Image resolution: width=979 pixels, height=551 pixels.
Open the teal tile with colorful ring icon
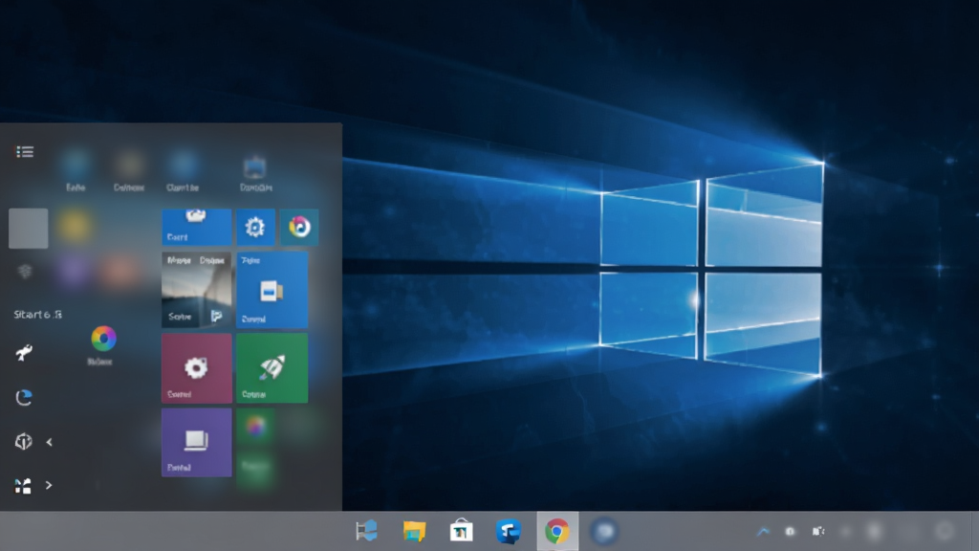299,227
